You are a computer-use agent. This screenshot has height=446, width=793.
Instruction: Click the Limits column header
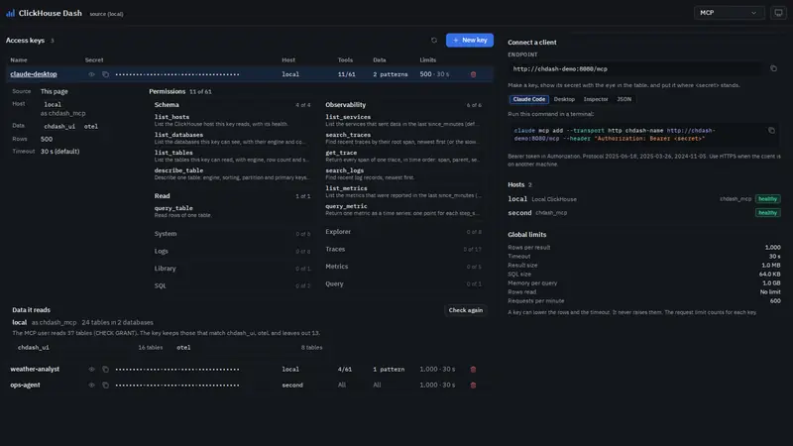click(x=428, y=59)
